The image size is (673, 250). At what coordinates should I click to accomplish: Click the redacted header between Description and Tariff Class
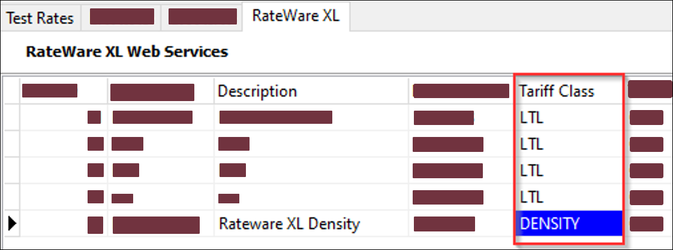coord(461,91)
